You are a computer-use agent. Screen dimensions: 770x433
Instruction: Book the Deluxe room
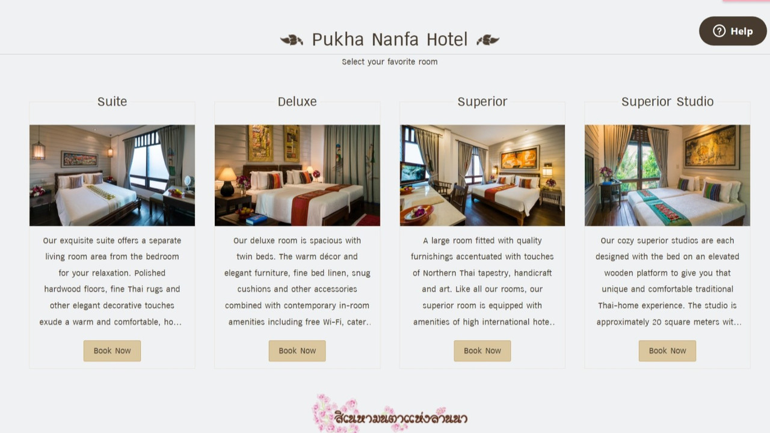pos(297,351)
